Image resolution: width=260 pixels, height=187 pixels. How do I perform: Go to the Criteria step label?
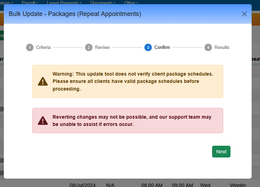[43, 48]
